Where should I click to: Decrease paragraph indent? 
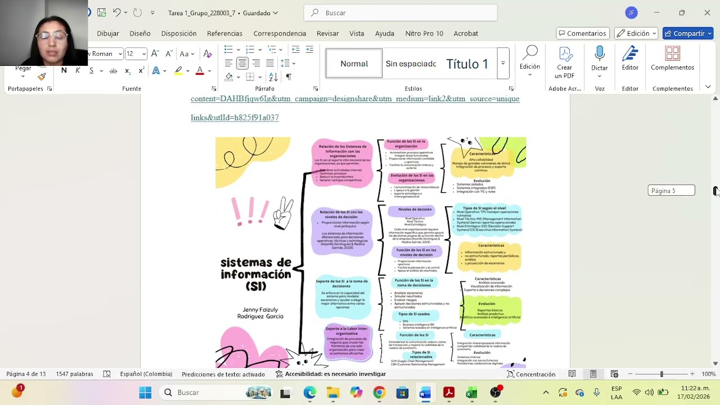[x=295, y=49]
